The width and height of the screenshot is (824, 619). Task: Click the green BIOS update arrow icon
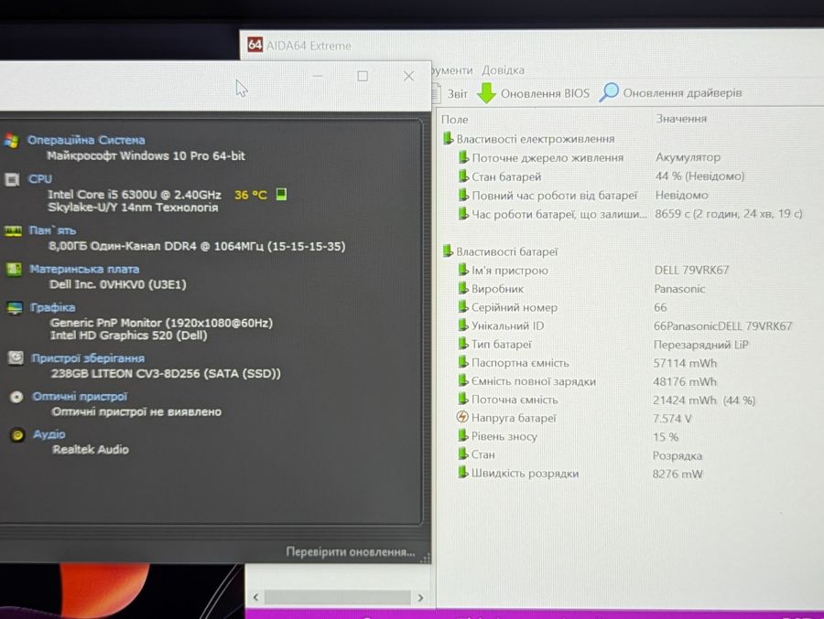click(486, 93)
